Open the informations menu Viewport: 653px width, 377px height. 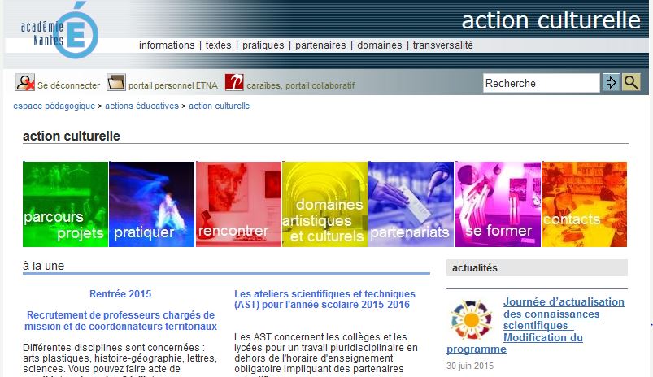click(x=167, y=45)
